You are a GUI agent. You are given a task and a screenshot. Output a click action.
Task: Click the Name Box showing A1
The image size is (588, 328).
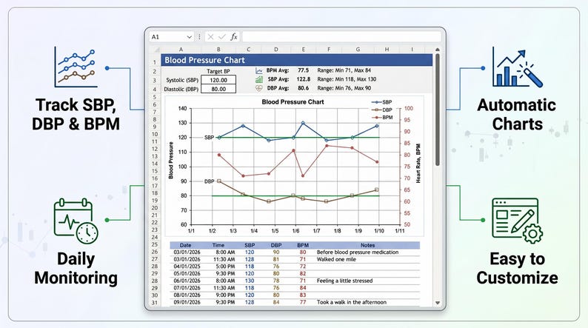[171, 37]
